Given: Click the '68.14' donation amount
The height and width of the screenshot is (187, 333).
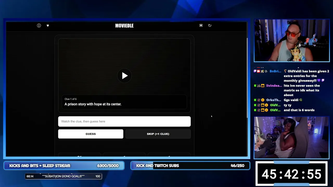Looking at the screenshot, I should pyautogui.click(x=30, y=176).
